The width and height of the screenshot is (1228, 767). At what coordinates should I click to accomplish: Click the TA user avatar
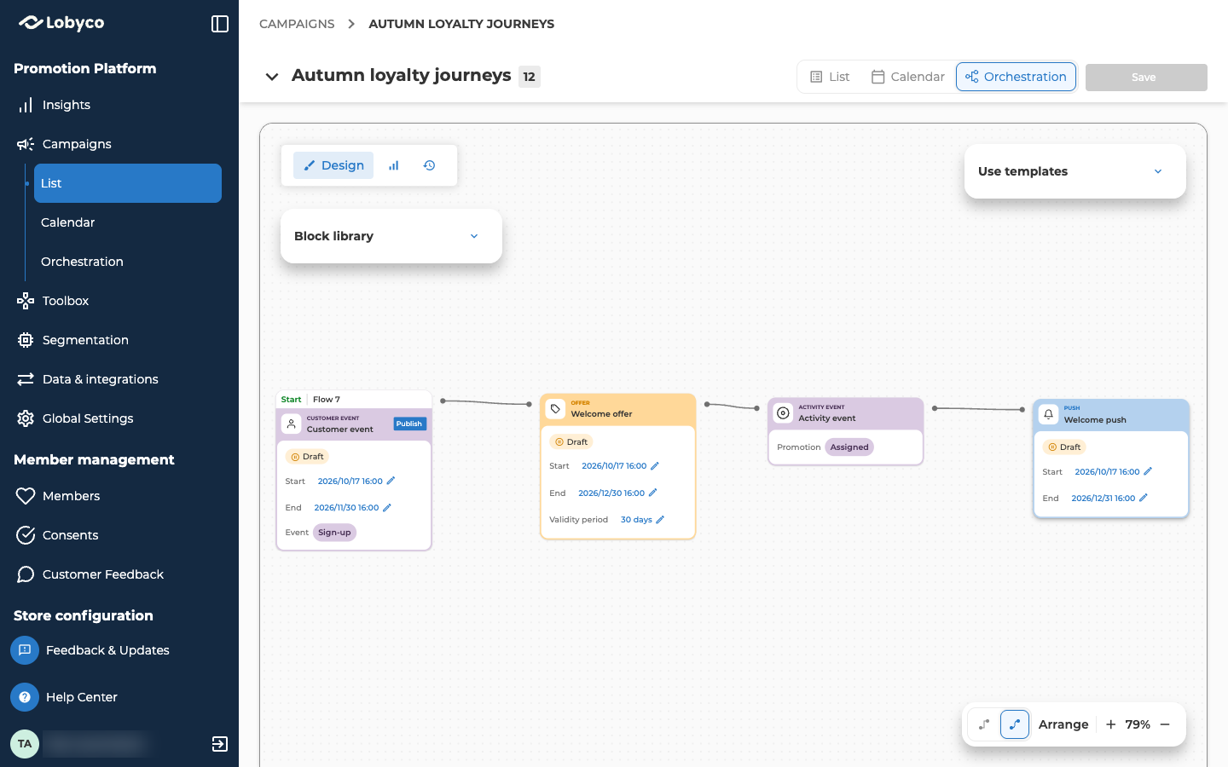click(x=25, y=744)
